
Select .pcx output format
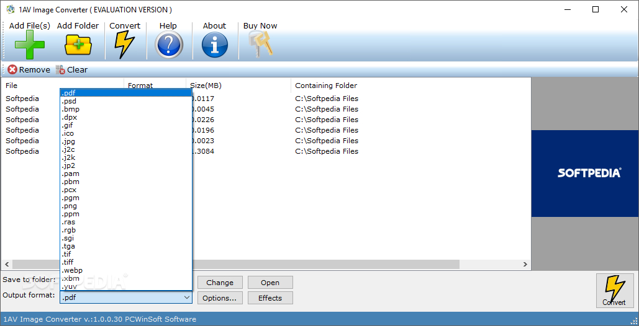126,190
